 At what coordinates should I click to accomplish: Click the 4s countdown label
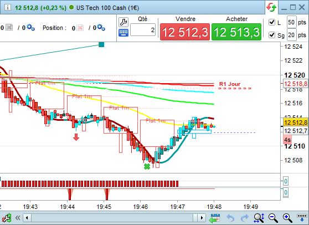click(287, 140)
